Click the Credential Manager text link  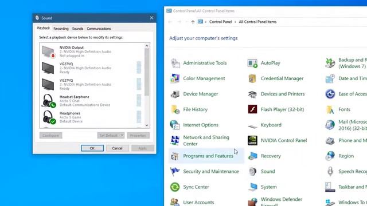(x=282, y=78)
